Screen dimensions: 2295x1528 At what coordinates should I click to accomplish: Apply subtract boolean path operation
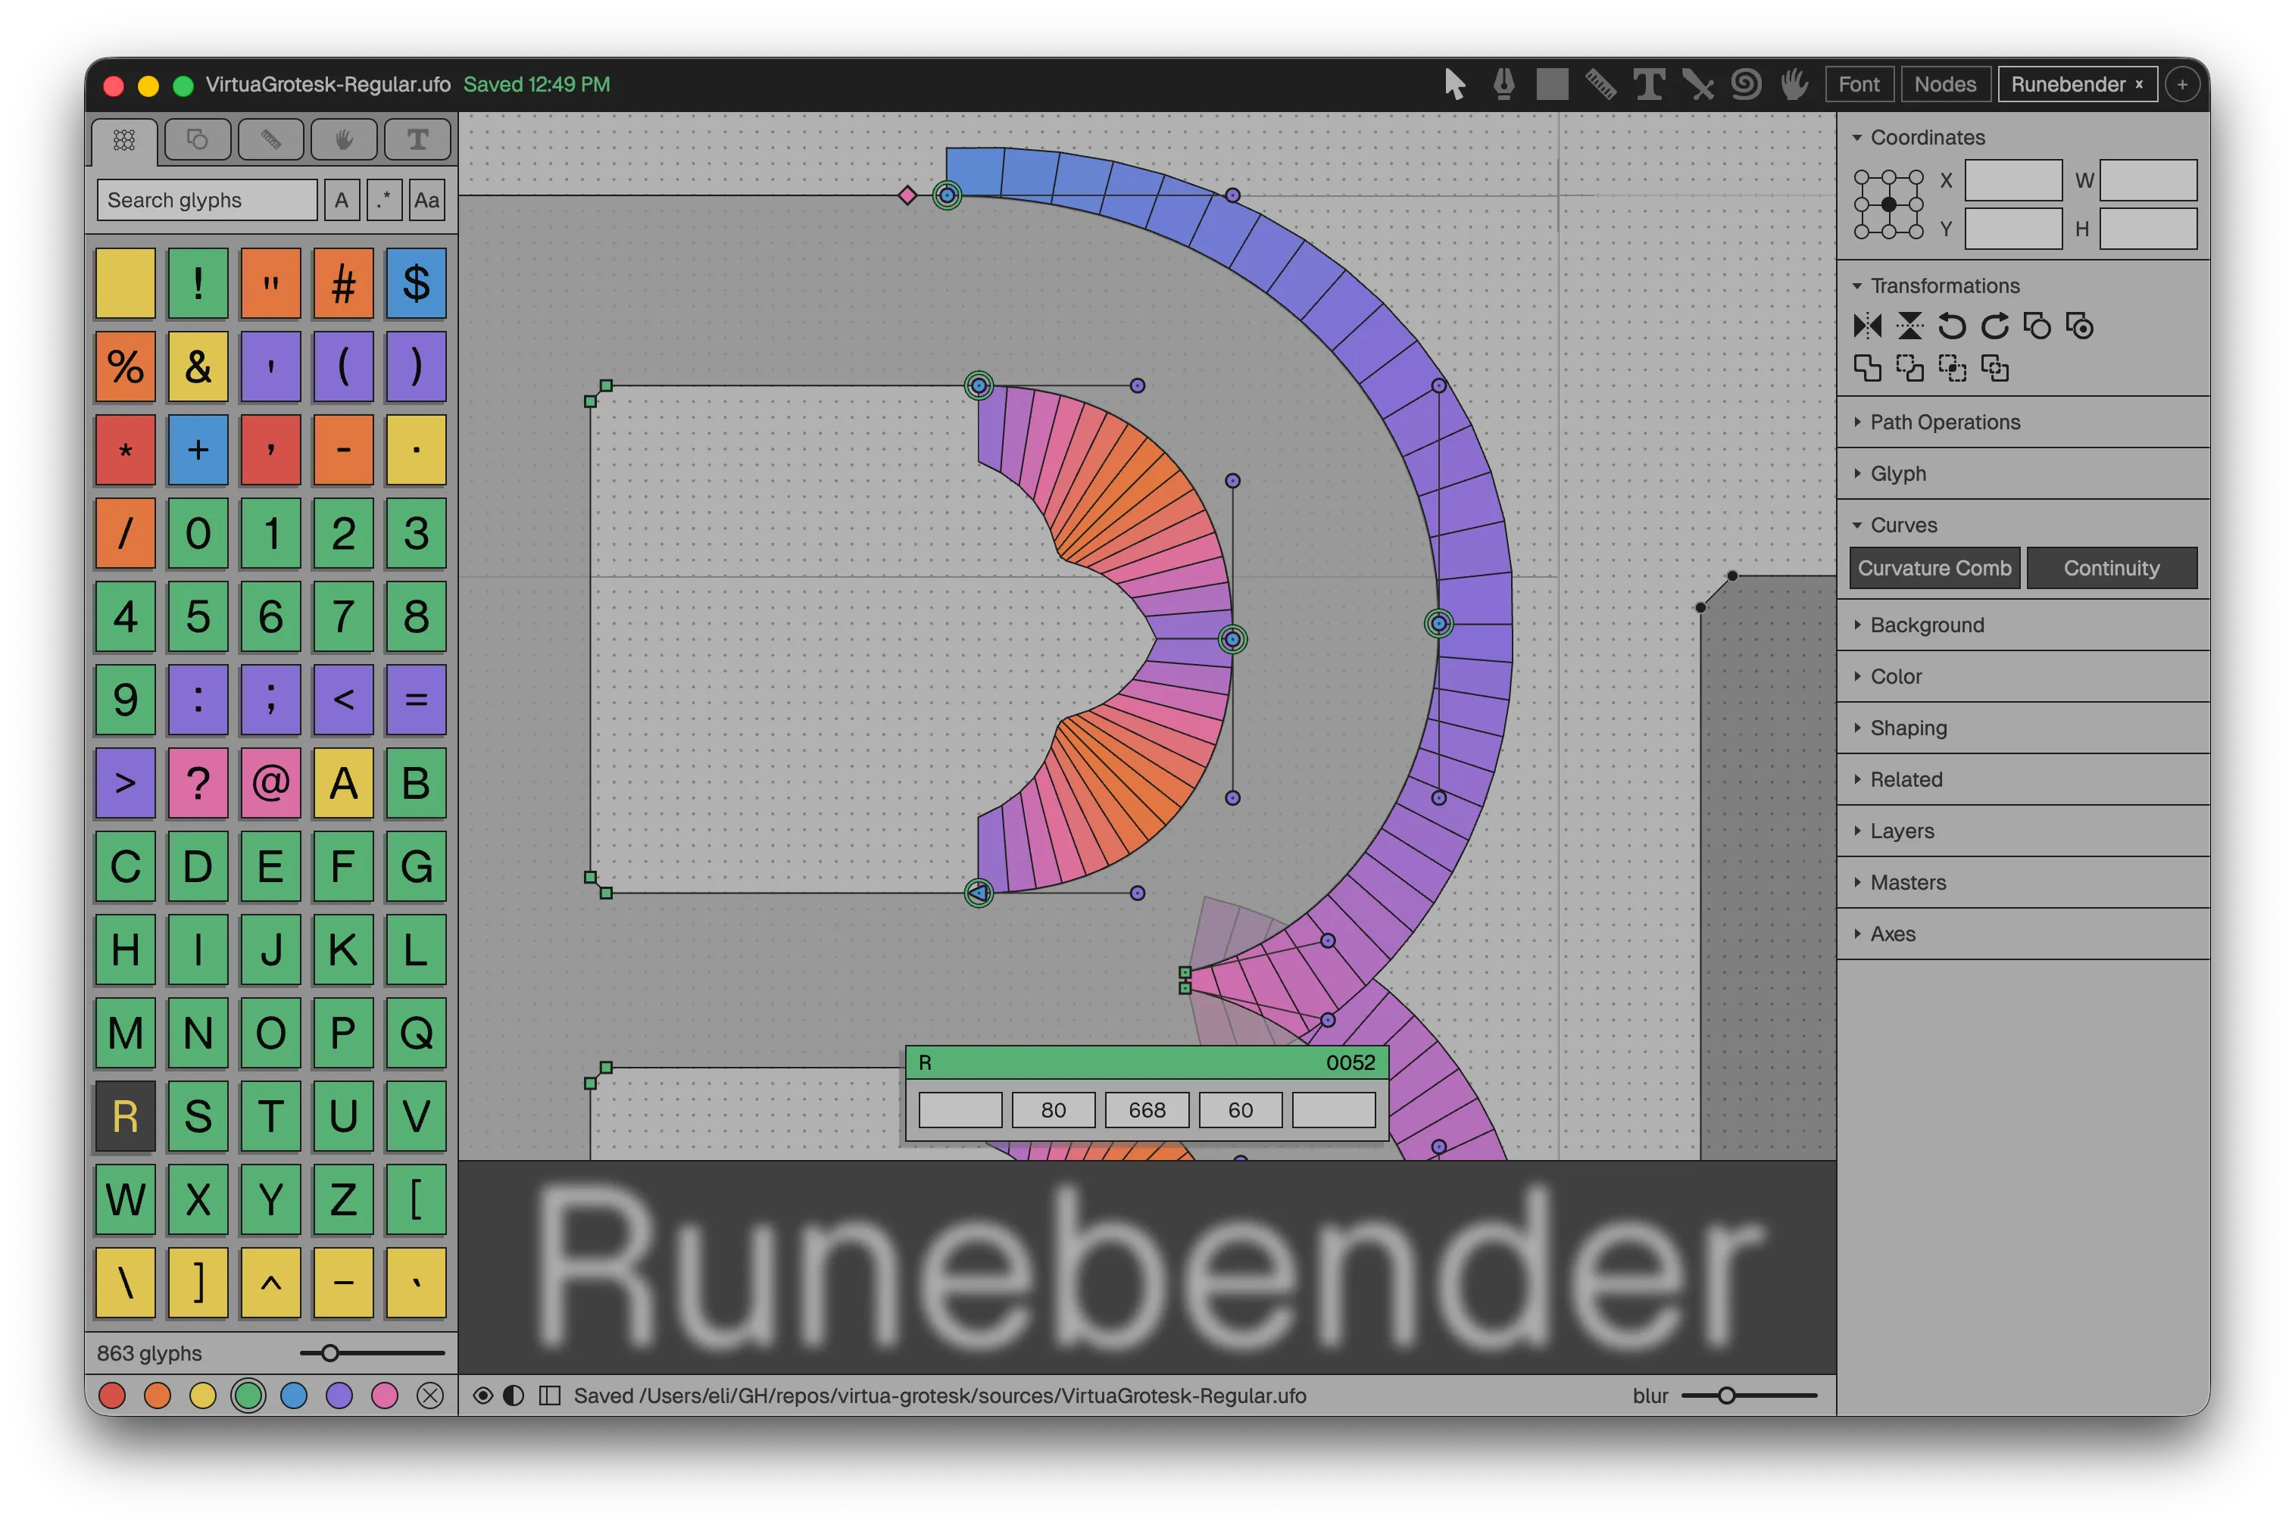pos(1909,368)
